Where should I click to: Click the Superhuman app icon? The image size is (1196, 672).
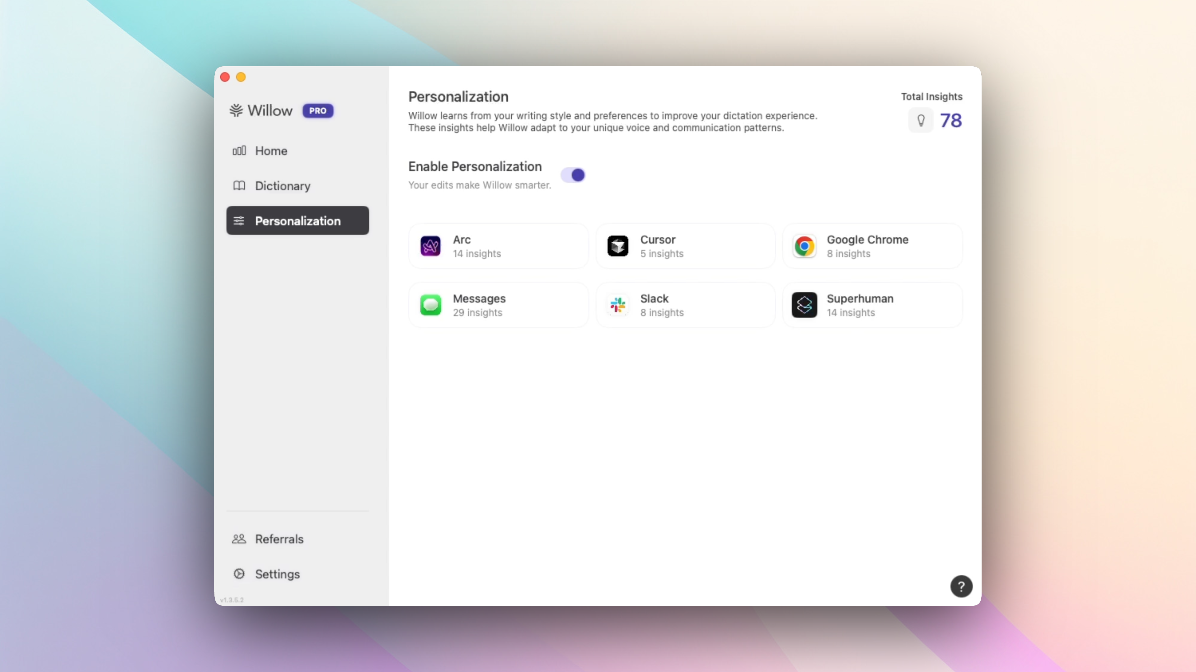point(804,305)
